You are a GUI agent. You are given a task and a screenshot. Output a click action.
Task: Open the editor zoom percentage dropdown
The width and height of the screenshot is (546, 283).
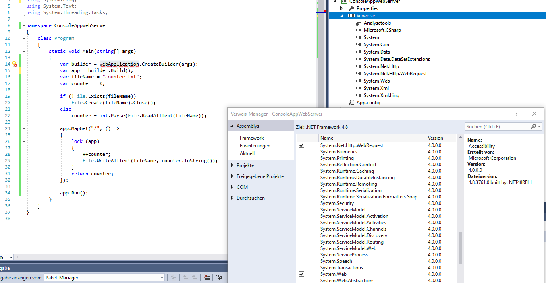tap(10, 257)
